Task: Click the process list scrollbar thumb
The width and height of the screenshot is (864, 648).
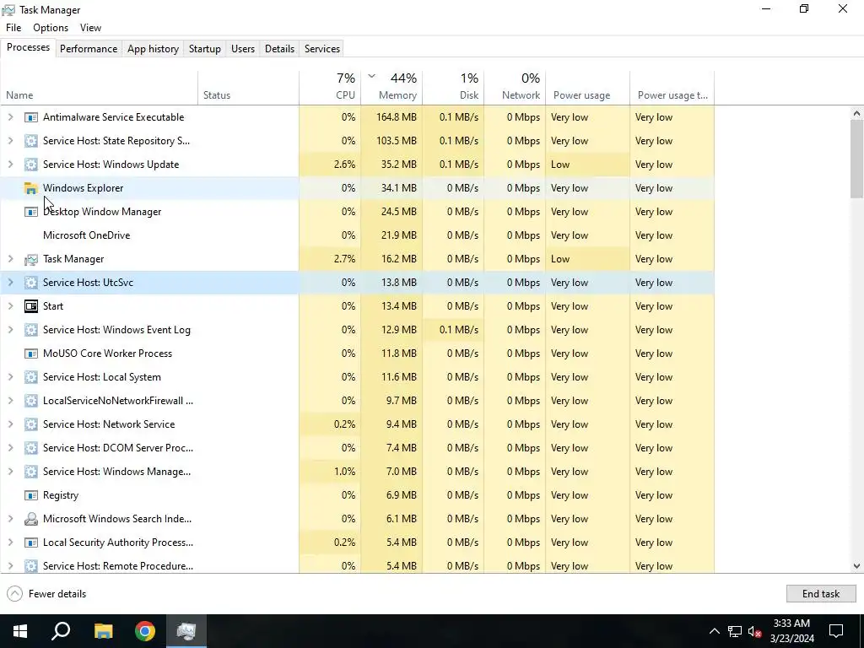Action: [x=856, y=159]
